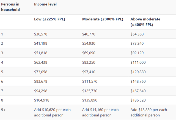The width and height of the screenshot is (176, 120).
Task: Select the $30,578 cell
Action: (x=40, y=34)
